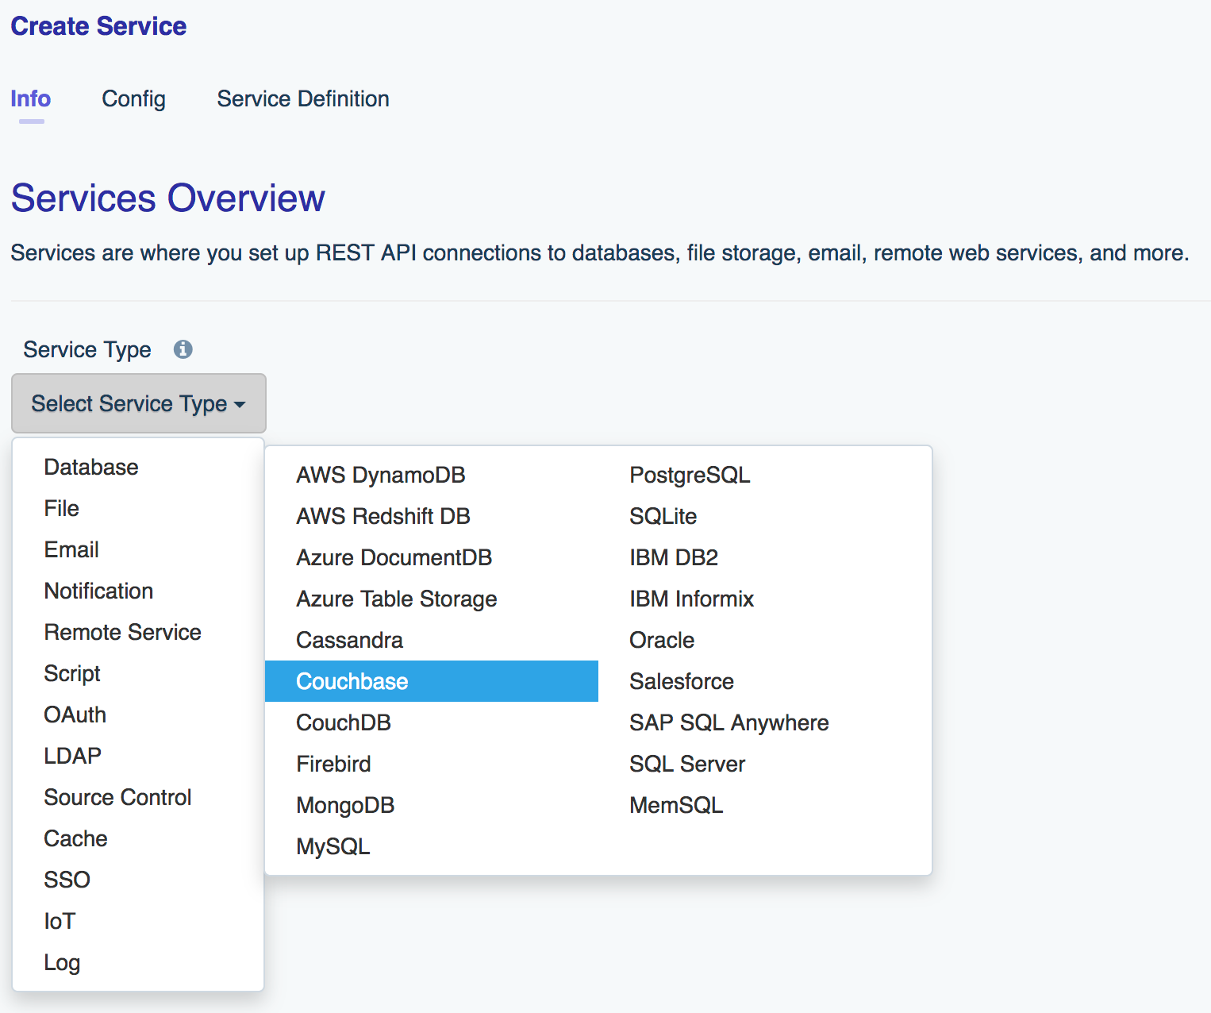The width and height of the screenshot is (1211, 1013).
Task: Choose IoT from the service type menu
Action: (x=138, y=921)
